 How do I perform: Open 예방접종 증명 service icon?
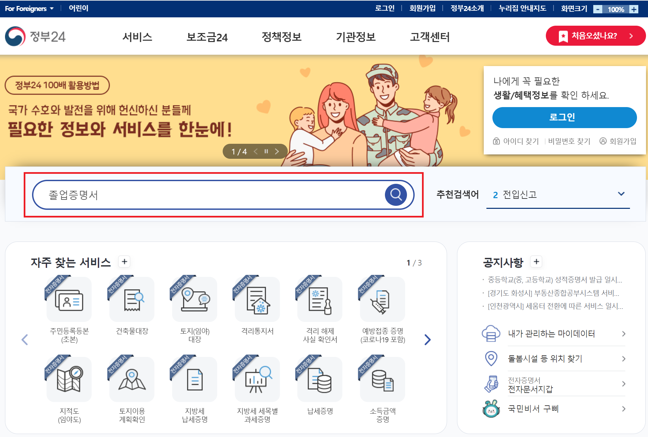tap(383, 300)
